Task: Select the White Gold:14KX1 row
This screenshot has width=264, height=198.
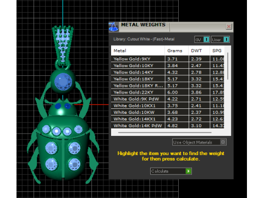Action: pos(168,119)
